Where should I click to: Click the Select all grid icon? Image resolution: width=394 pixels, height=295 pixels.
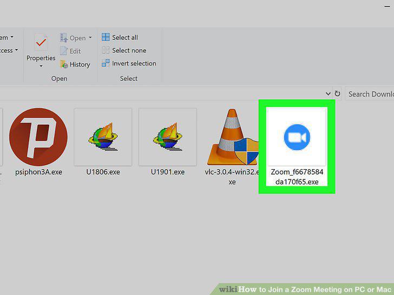point(106,37)
